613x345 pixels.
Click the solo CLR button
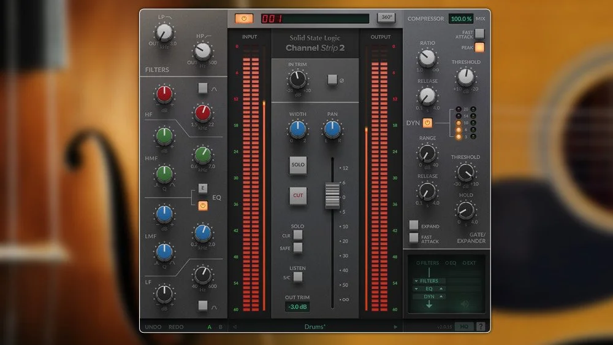[x=298, y=235]
